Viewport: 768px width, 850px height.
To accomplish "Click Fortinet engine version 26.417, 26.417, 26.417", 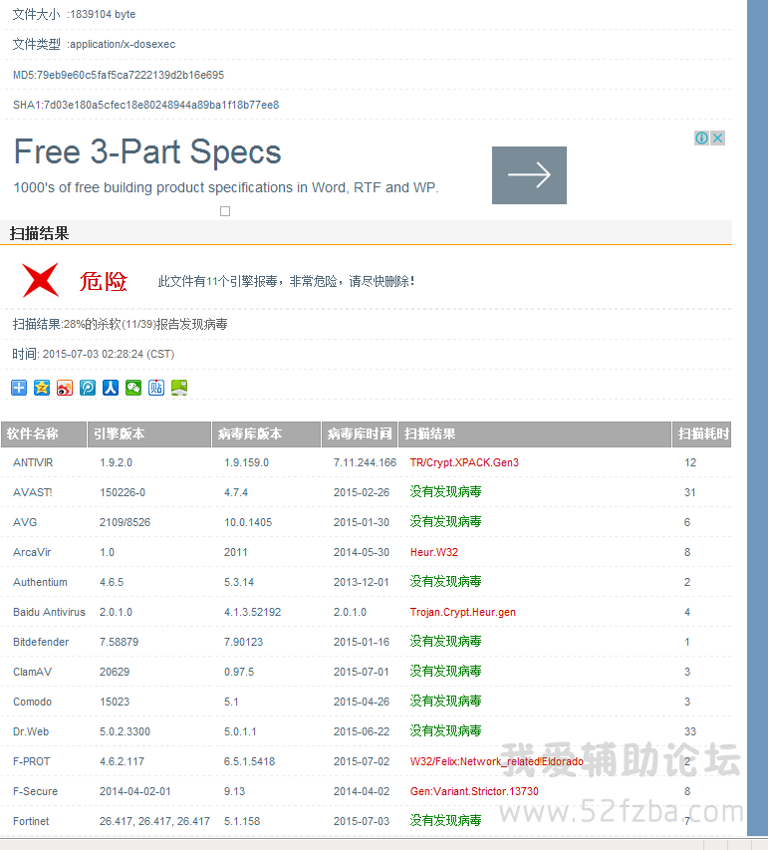I will click(x=154, y=821).
